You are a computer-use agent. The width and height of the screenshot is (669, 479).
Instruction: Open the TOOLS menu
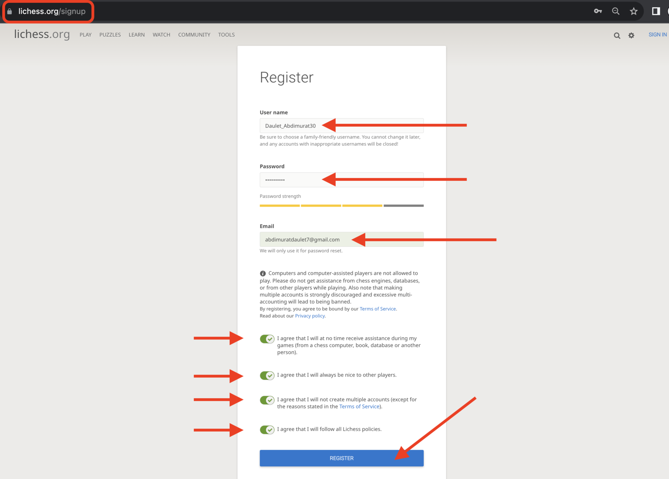pyautogui.click(x=227, y=35)
